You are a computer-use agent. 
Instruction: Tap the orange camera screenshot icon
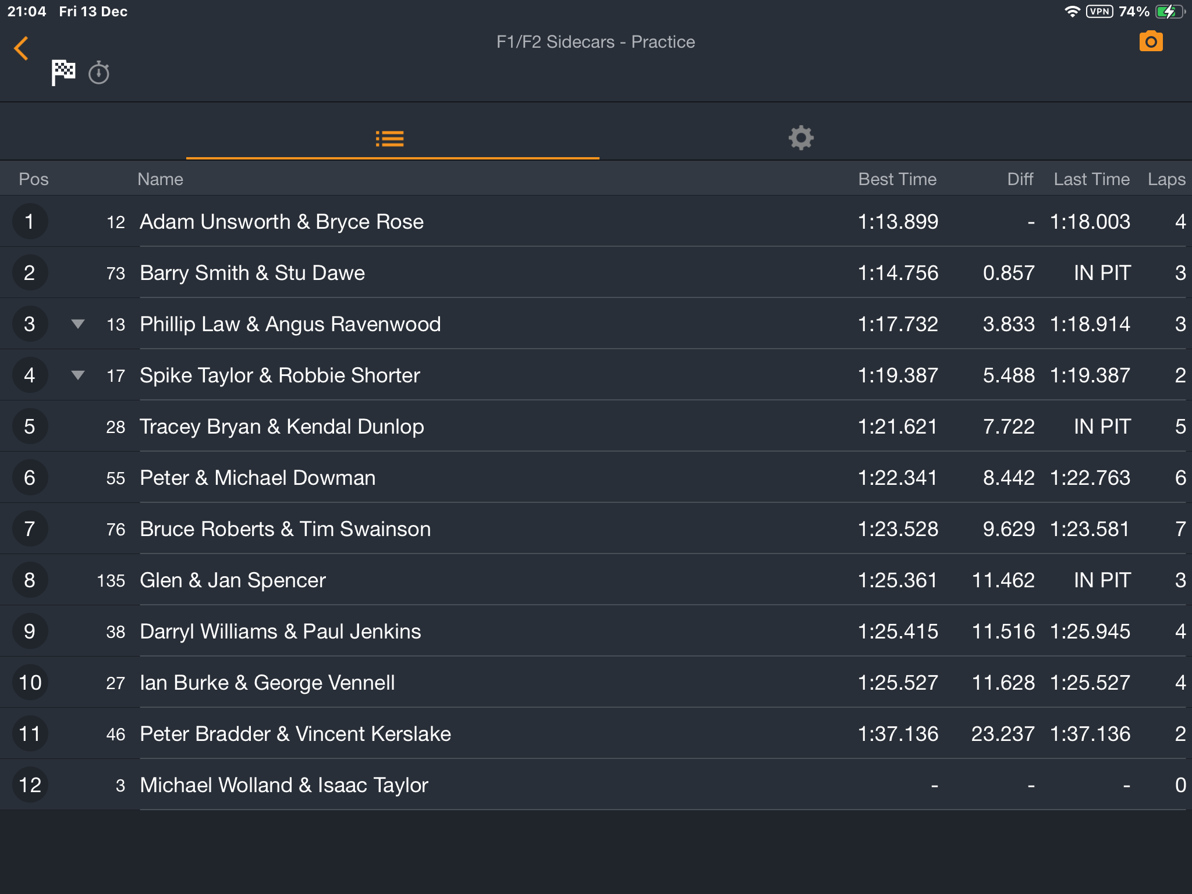pos(1151,41)
